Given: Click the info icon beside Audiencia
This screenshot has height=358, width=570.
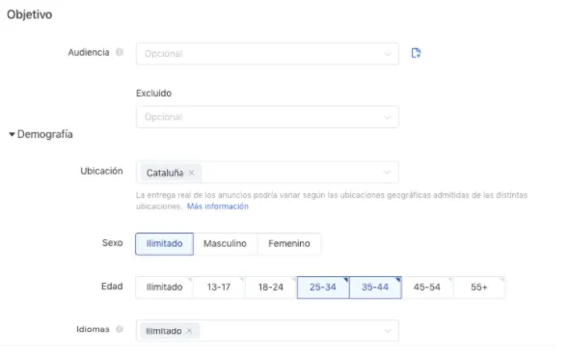Looking at the screenshot, I should (120, 52).
